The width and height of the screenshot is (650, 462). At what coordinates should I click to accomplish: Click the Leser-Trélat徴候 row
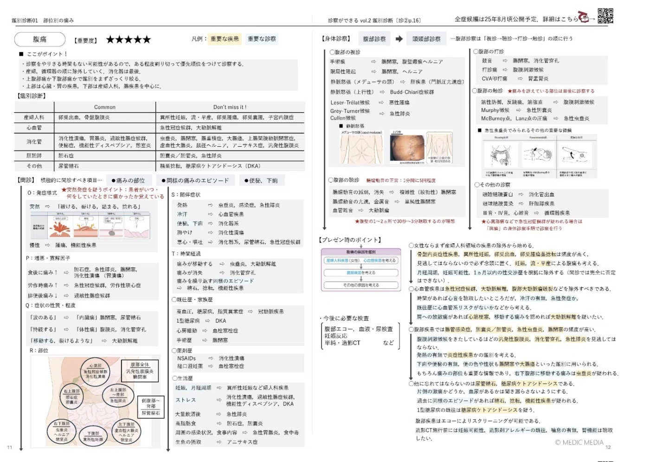370,103
